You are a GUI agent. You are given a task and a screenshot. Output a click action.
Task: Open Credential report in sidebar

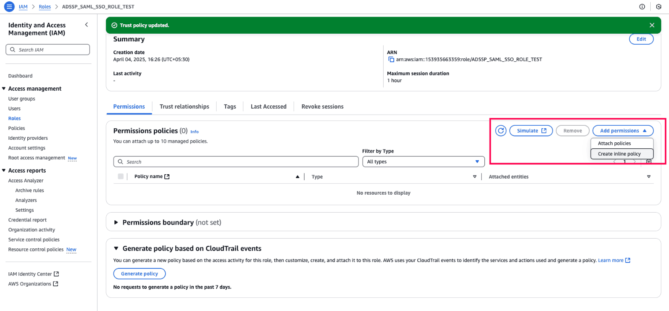click(x=27, y=220)
